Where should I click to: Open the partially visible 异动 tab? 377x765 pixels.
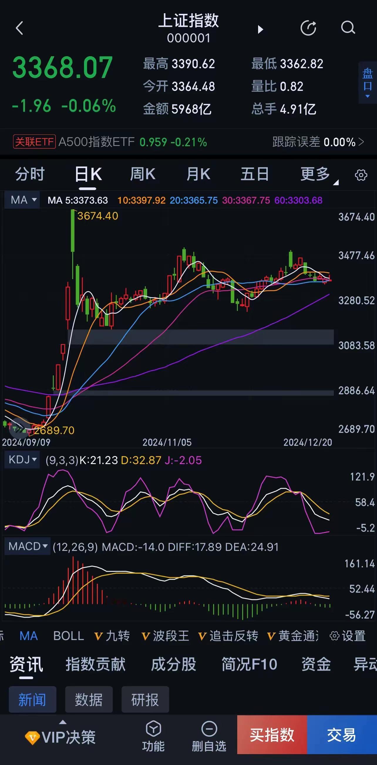tap(365, 664)
